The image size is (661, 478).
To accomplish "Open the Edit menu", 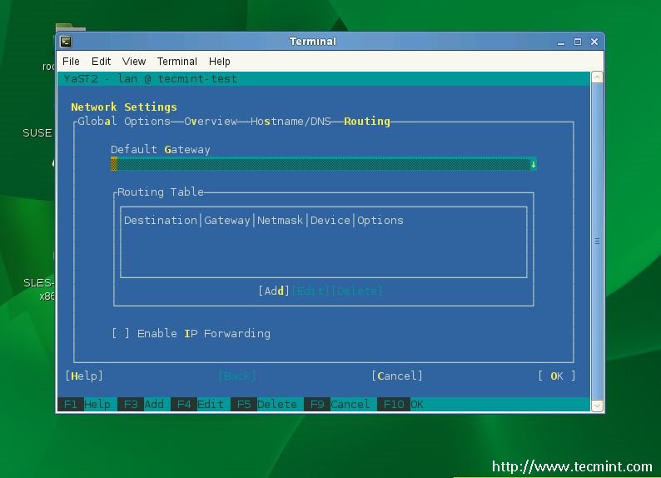I will pyautogui.click(x=102, y=62).
